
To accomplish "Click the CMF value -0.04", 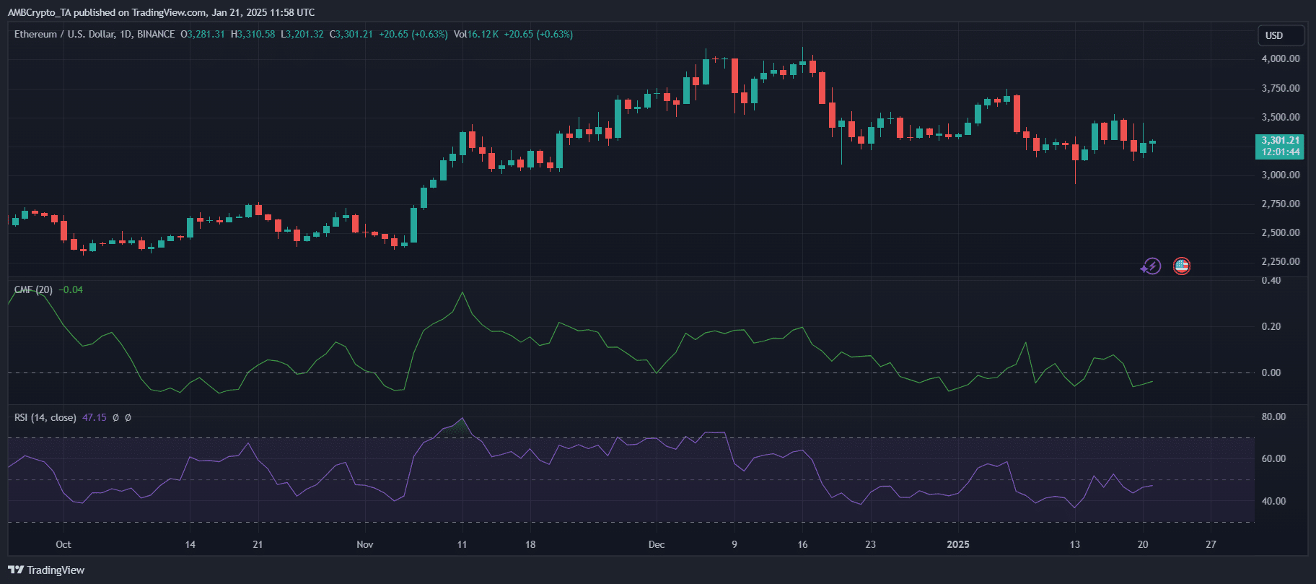I will 71,289.
